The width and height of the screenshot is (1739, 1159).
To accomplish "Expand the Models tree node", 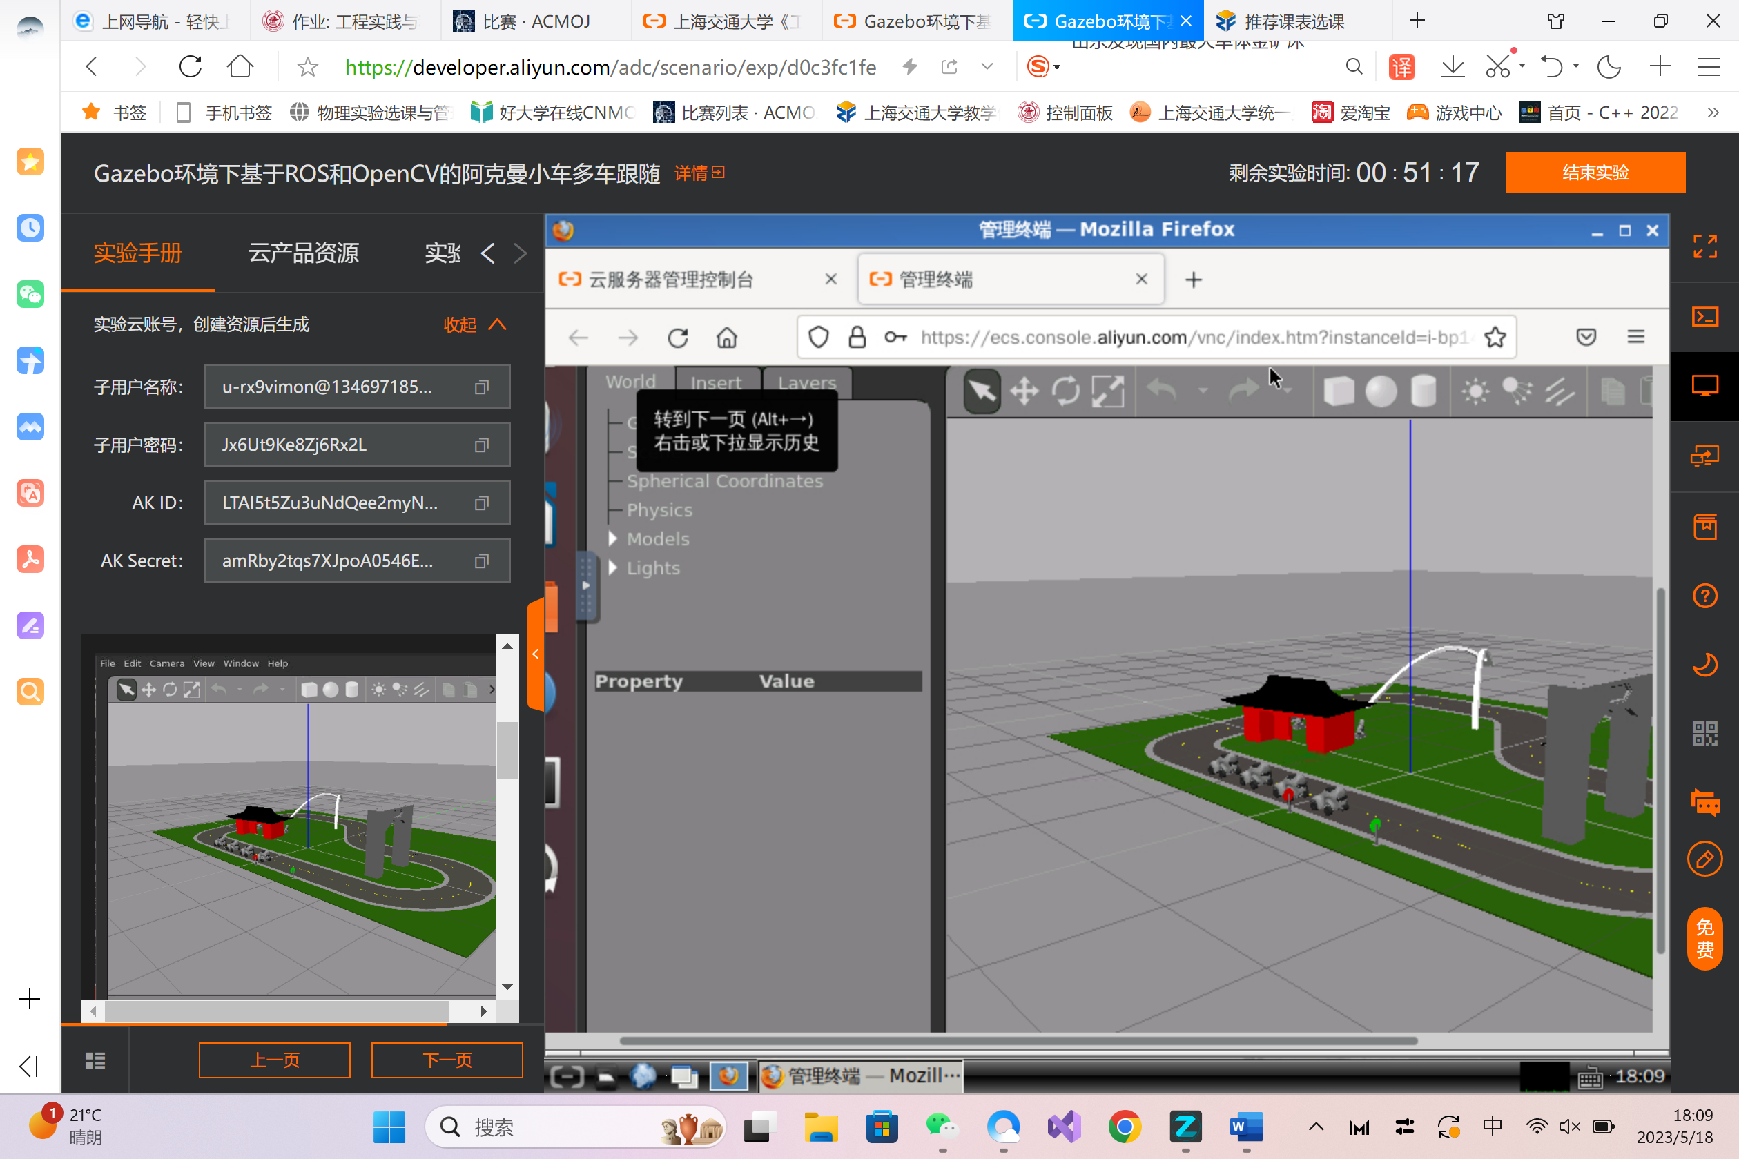I will (612, 539).
